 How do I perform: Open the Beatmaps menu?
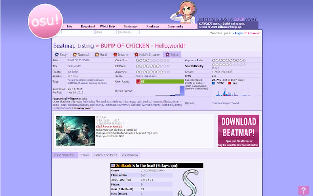point(130,26)
